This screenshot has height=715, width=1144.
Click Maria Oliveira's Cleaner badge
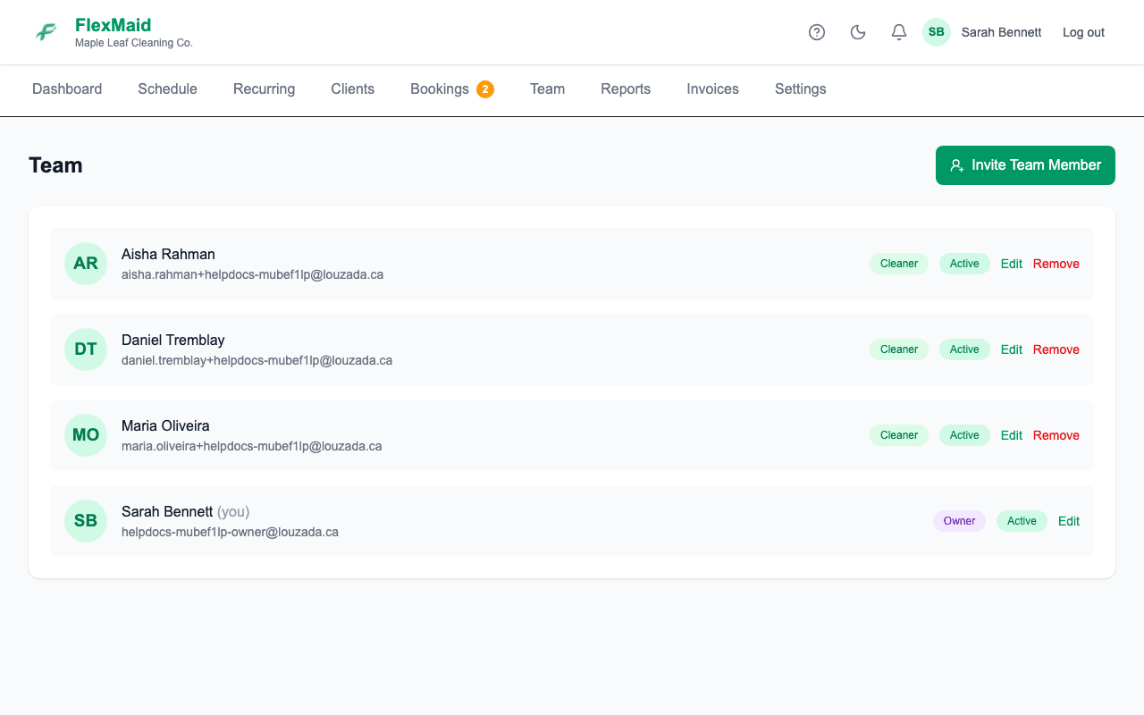(x=899, y=435)
